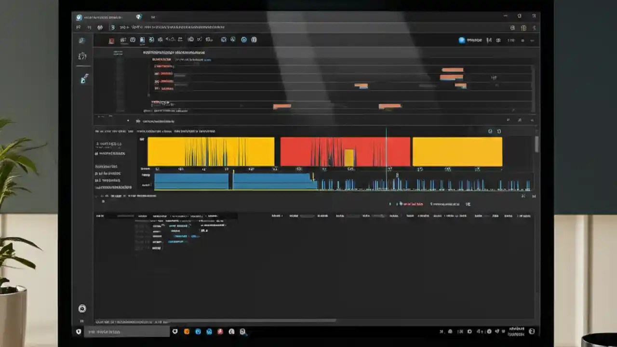Open the camera screenshot-capture icon in the toolbar

point(141,40)
